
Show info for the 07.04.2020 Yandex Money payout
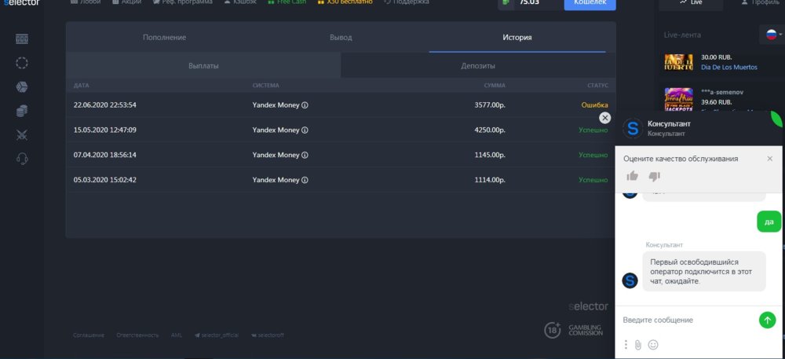click(x=305, y=156)
